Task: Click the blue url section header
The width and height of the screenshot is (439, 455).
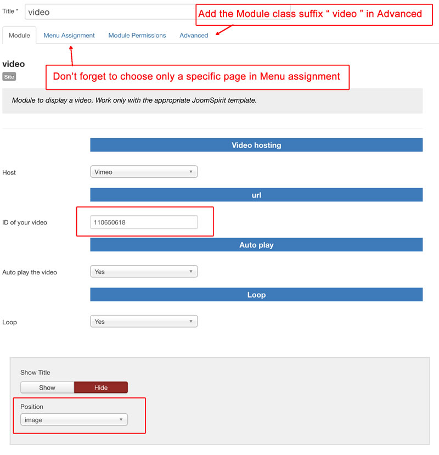Action: click(256, 195)
